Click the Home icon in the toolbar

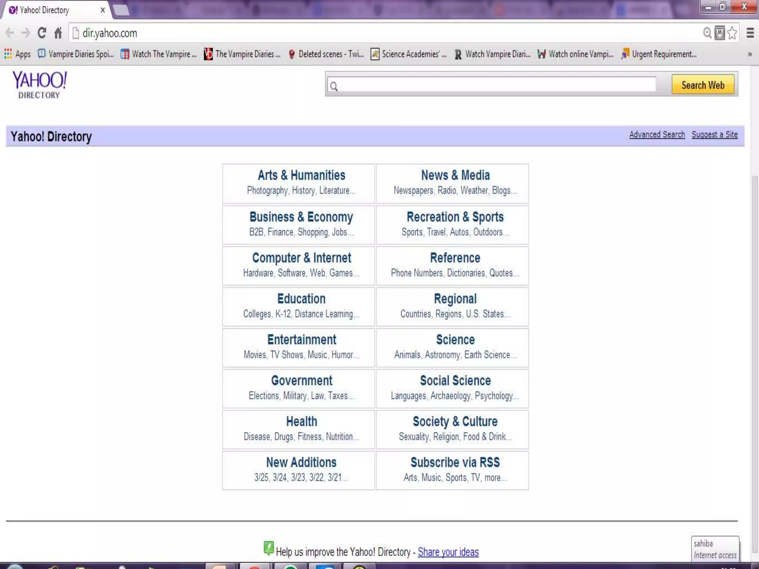58,33
